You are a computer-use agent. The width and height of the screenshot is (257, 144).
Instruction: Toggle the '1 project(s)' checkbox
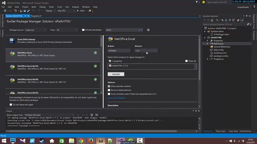110,61
